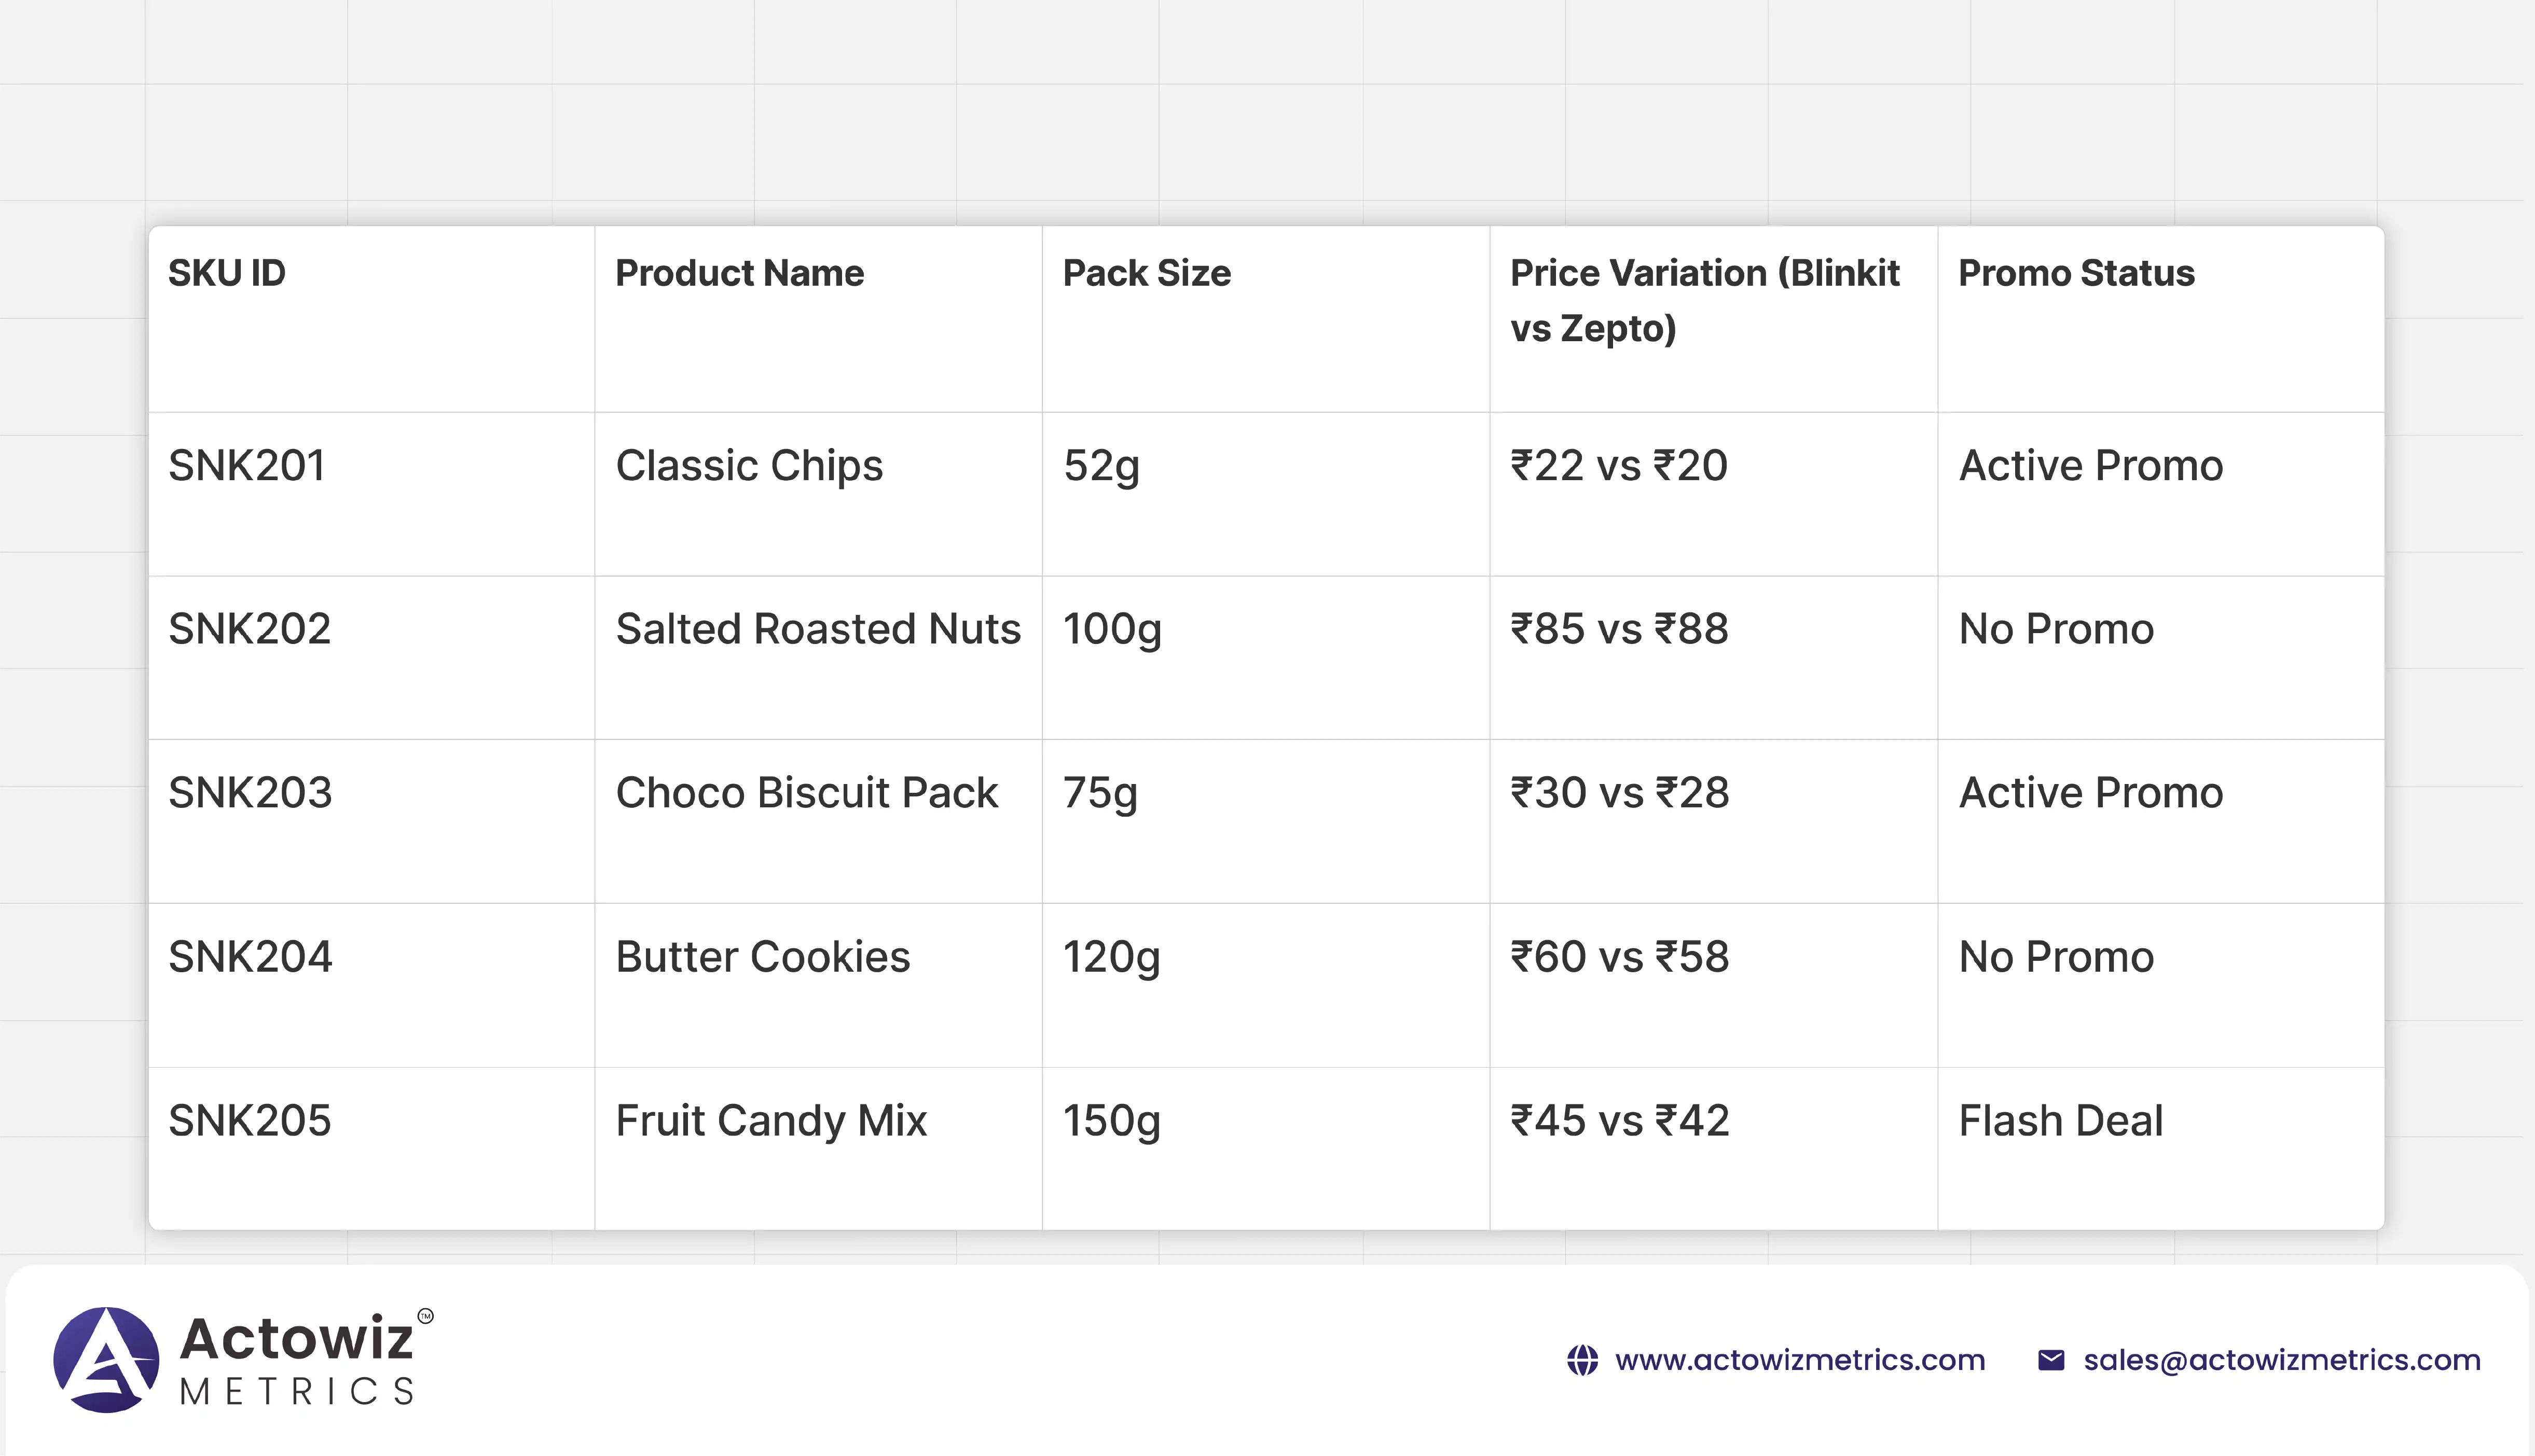Click the envelope icon beside the email
The image size is (2535, 1456).
pos(2051,1361)
